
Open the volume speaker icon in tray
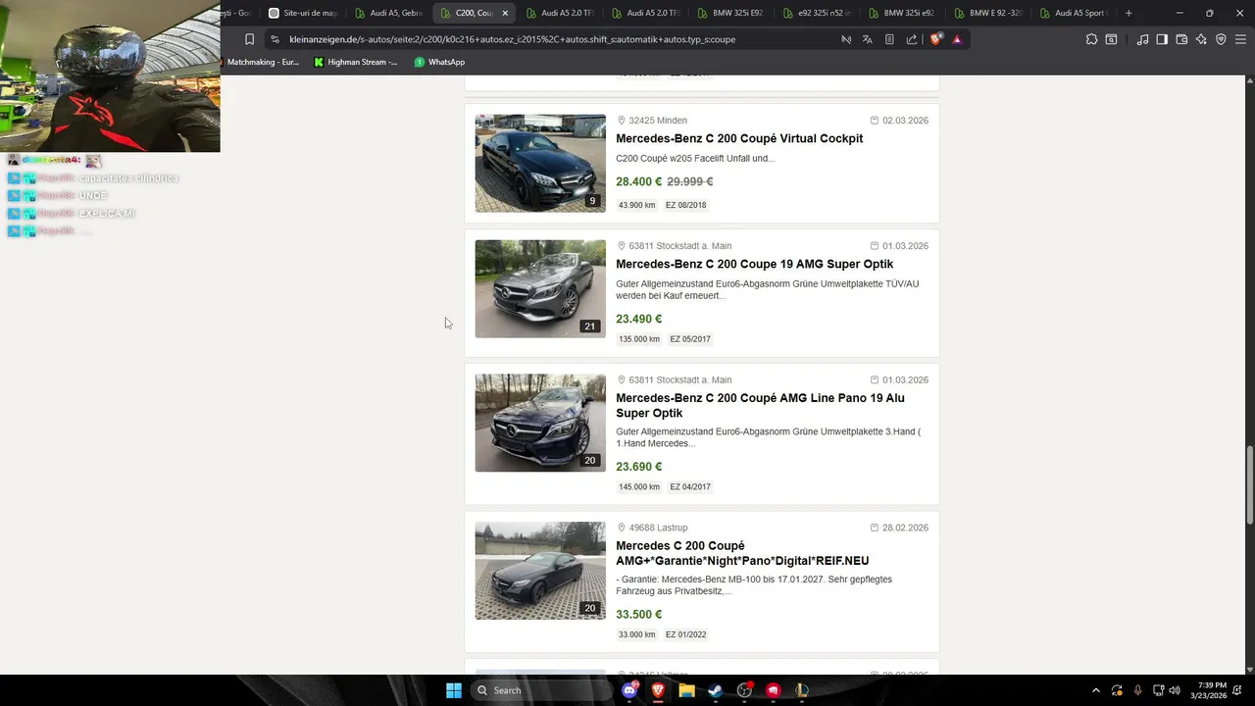pyautogui.click(x=1175, y=690)
